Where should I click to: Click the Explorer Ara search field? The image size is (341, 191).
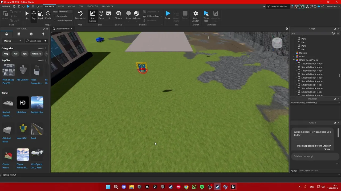tap(311, 33)
